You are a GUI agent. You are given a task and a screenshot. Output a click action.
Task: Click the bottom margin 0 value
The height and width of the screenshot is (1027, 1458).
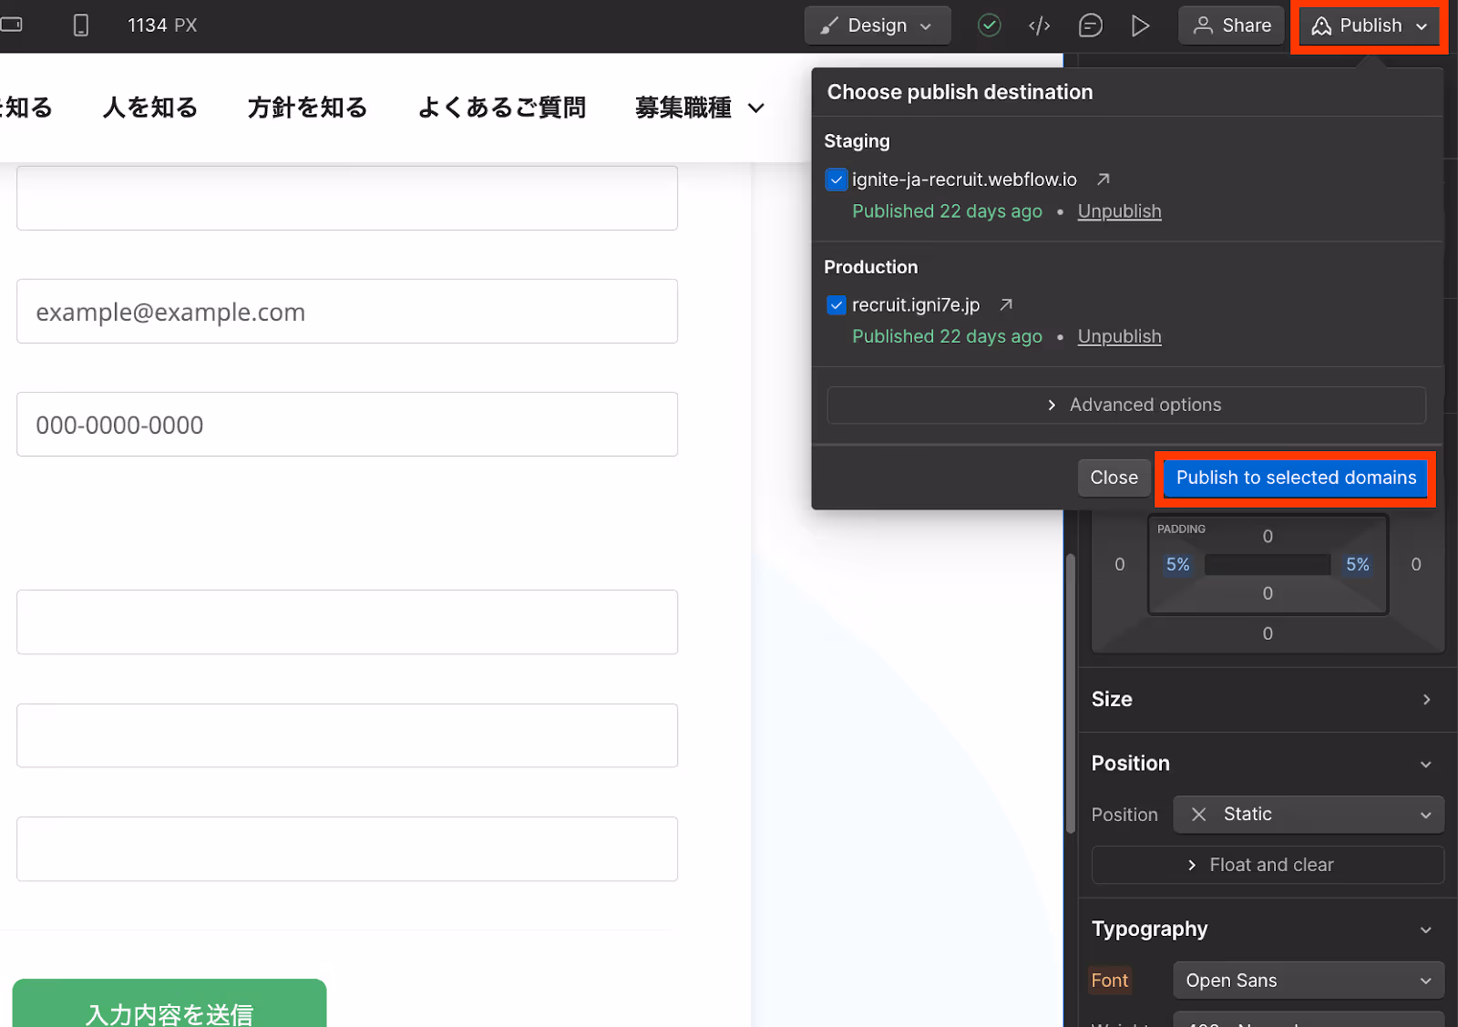(x=1268, y=633)
